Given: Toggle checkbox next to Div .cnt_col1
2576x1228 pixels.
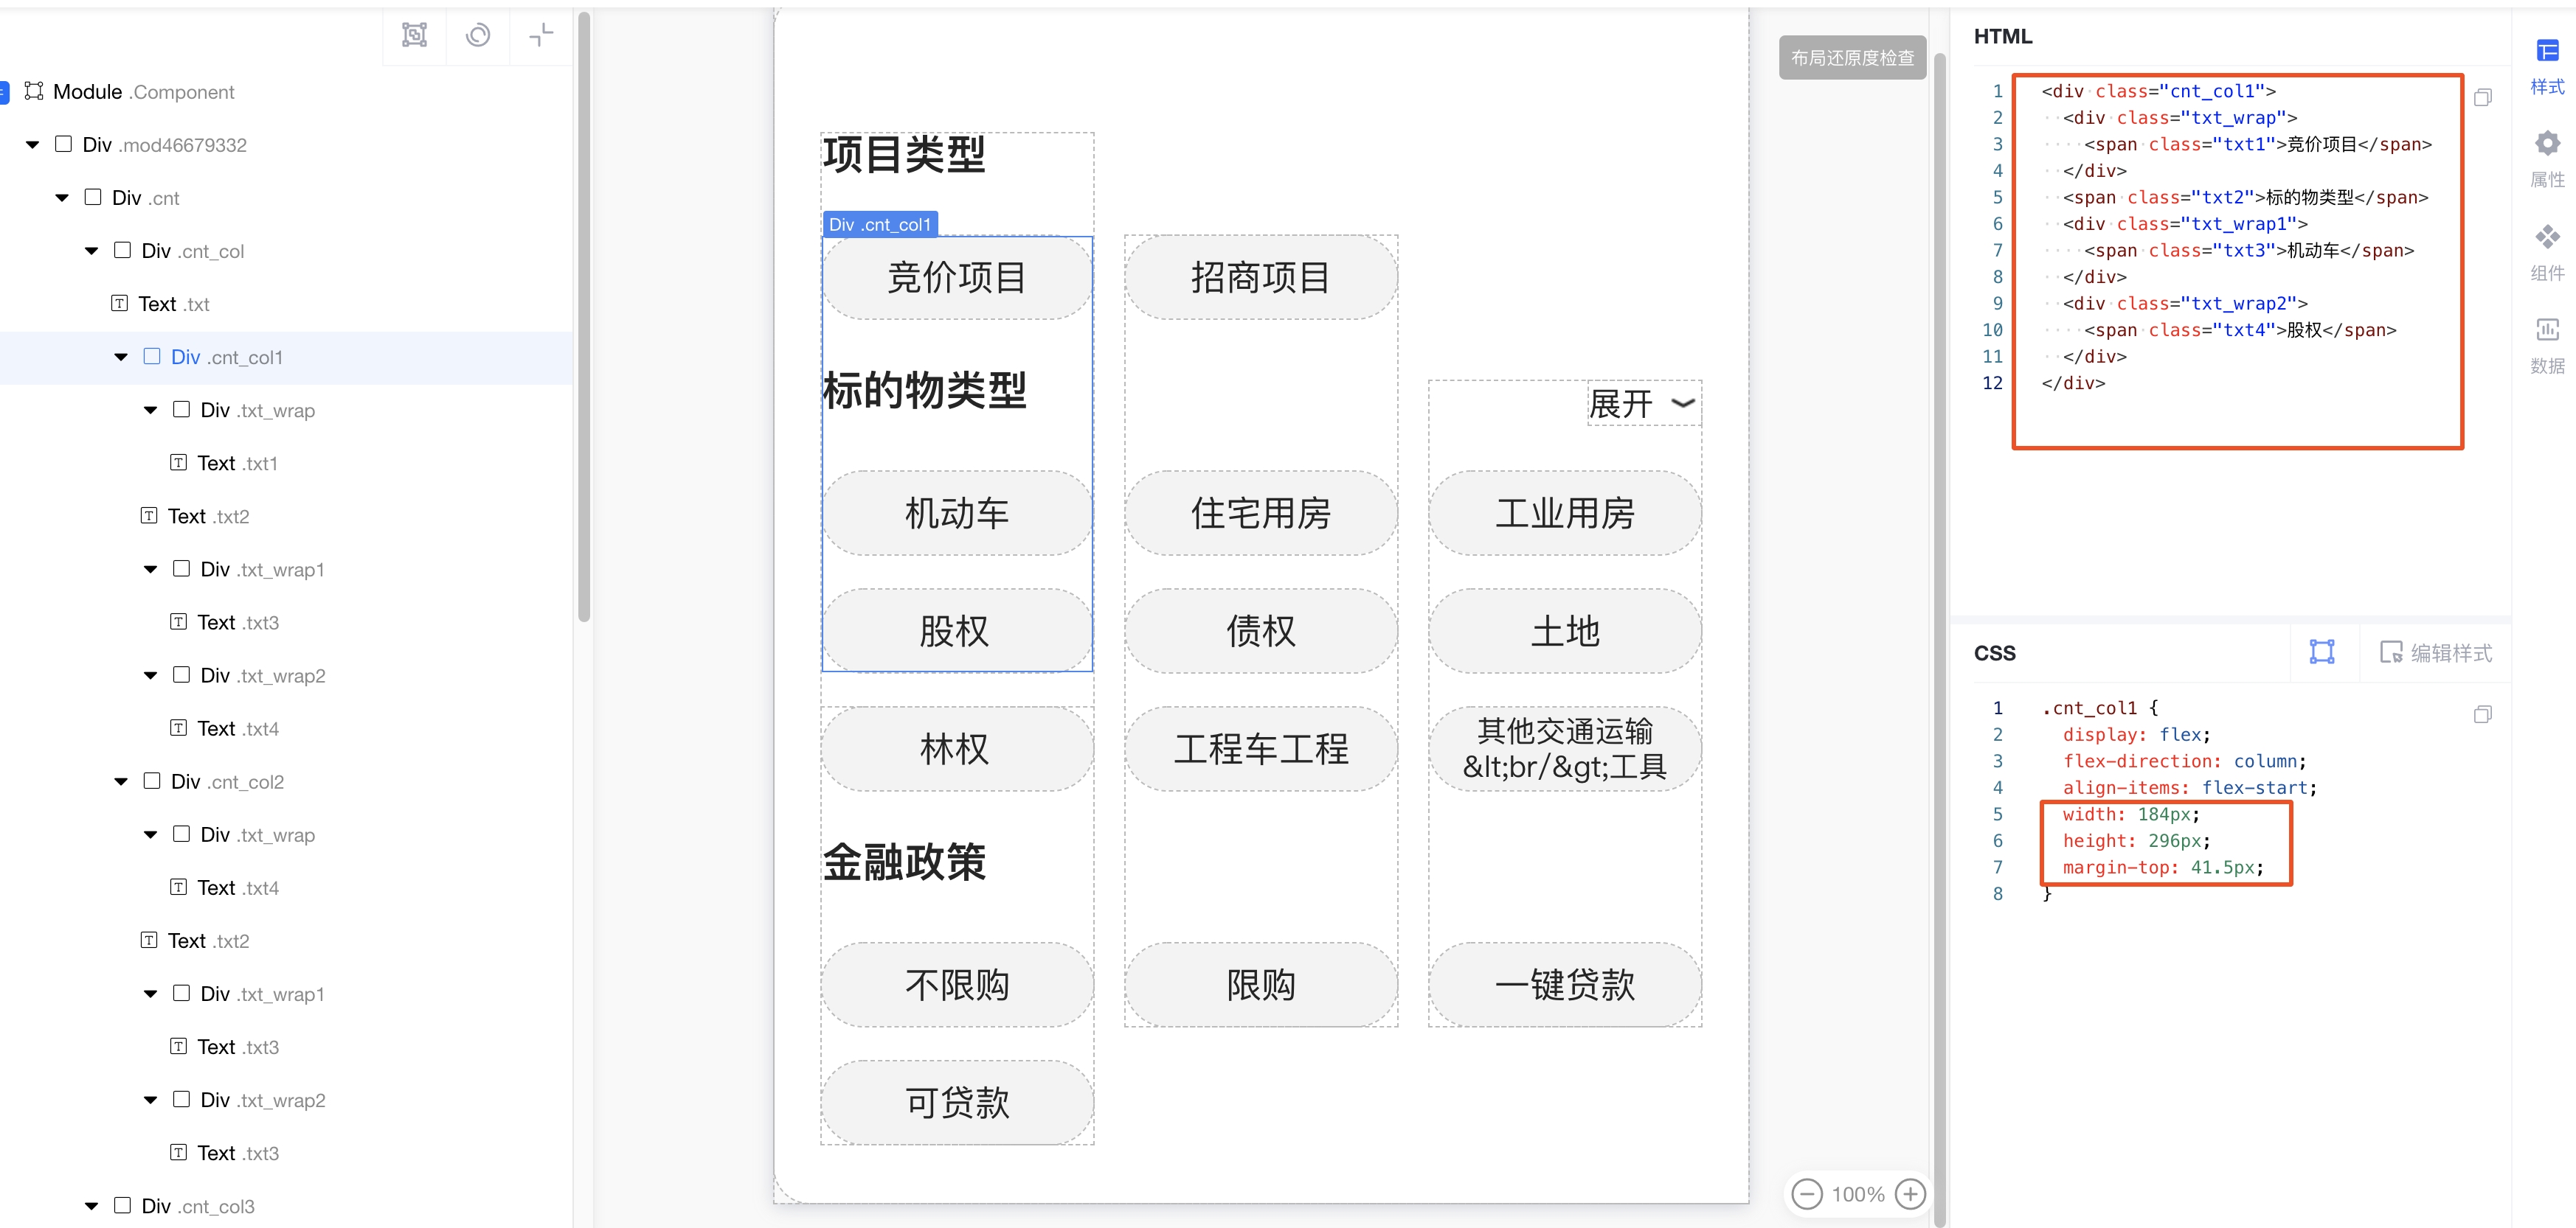Looking at the screenshot, I should tap(152, 357).
